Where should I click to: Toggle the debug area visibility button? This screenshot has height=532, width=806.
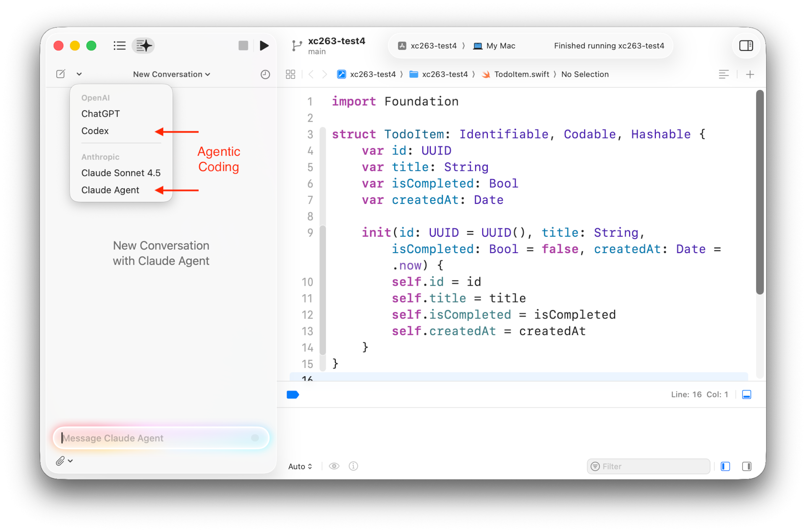(746, 394)
